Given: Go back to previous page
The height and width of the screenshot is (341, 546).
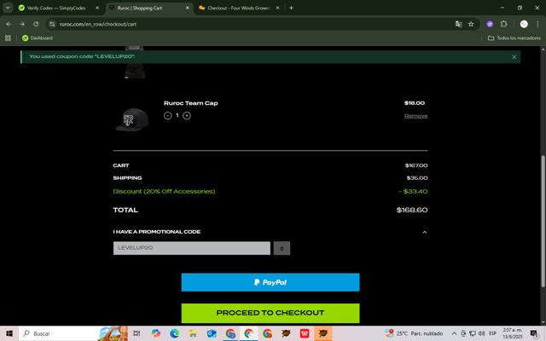Looking at the screenshot, I should point(9,24).
